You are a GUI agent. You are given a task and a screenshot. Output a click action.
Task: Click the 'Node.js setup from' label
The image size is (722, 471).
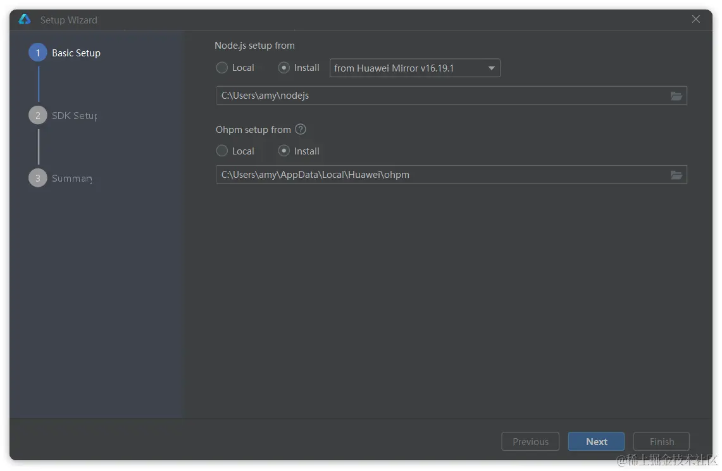point(254,46)
